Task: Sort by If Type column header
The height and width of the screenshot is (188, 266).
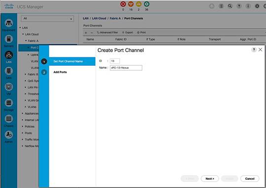Action: (151, 39)
